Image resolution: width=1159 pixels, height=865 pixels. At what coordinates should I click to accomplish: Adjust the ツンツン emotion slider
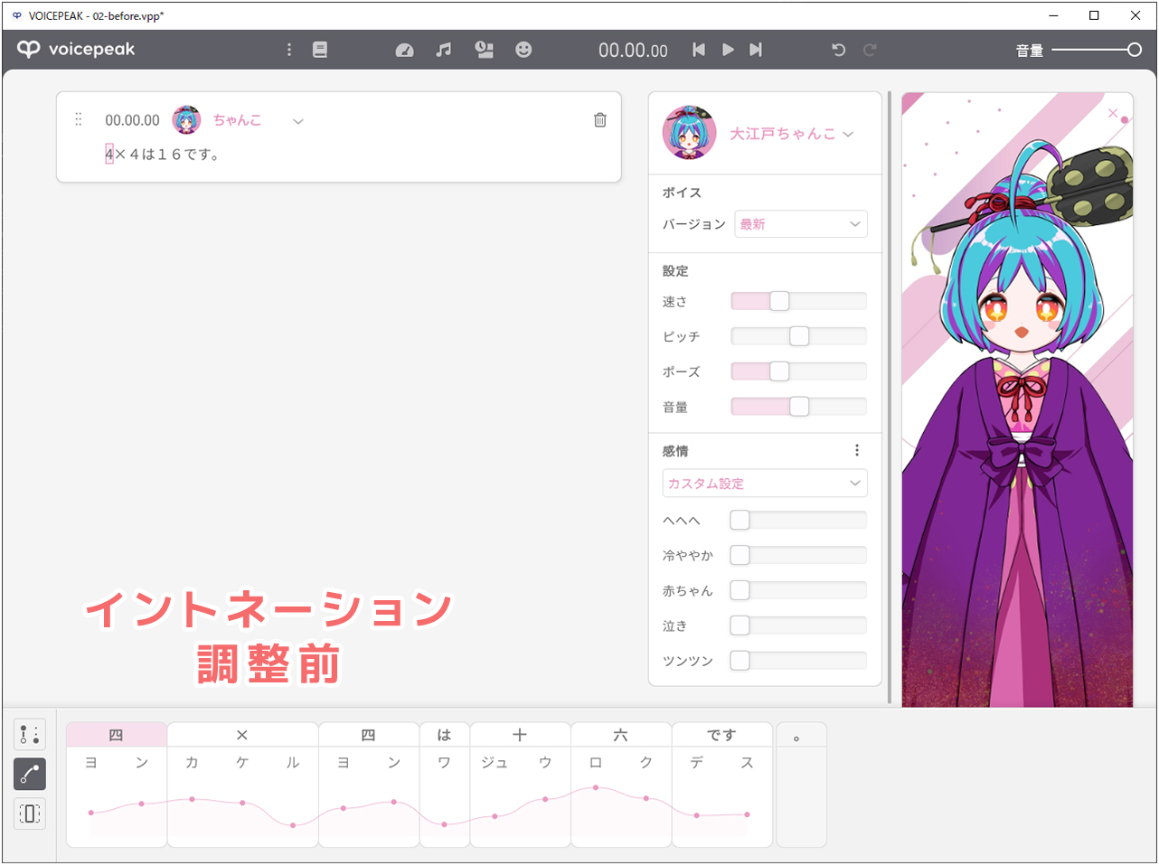click(x=798, y=661)
